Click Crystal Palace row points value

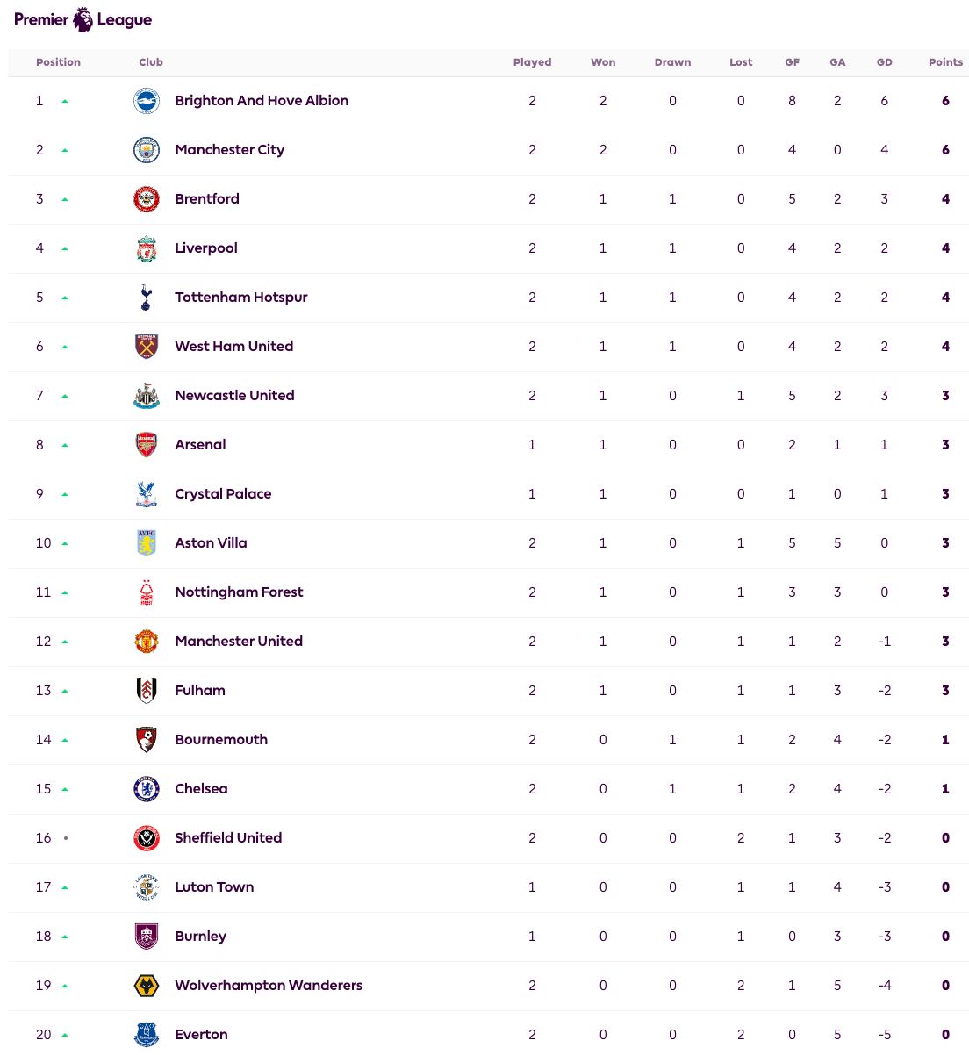tap(945, 494)
